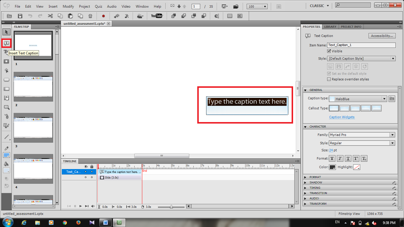Click the Insert Text Caption tool

(x=7, y=43)
